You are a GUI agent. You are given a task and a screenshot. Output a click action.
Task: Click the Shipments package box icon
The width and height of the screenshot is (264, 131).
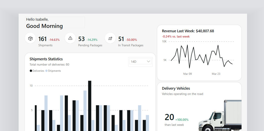(x=30, y=38)
